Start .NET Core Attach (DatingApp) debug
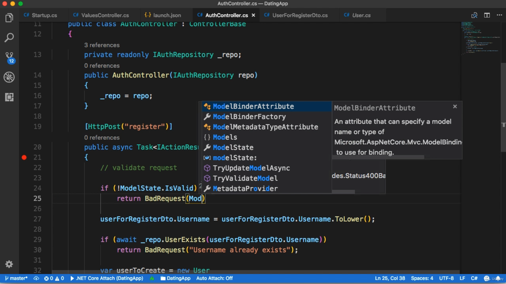Viewport: 506px width, 284px height. [106, 278]
